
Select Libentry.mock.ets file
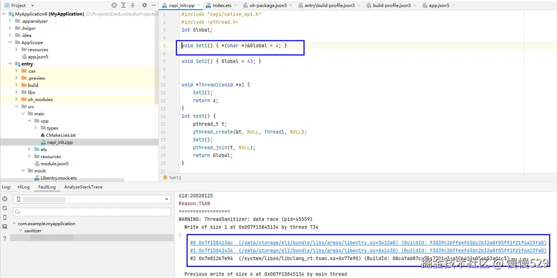[x=58, y=178]
